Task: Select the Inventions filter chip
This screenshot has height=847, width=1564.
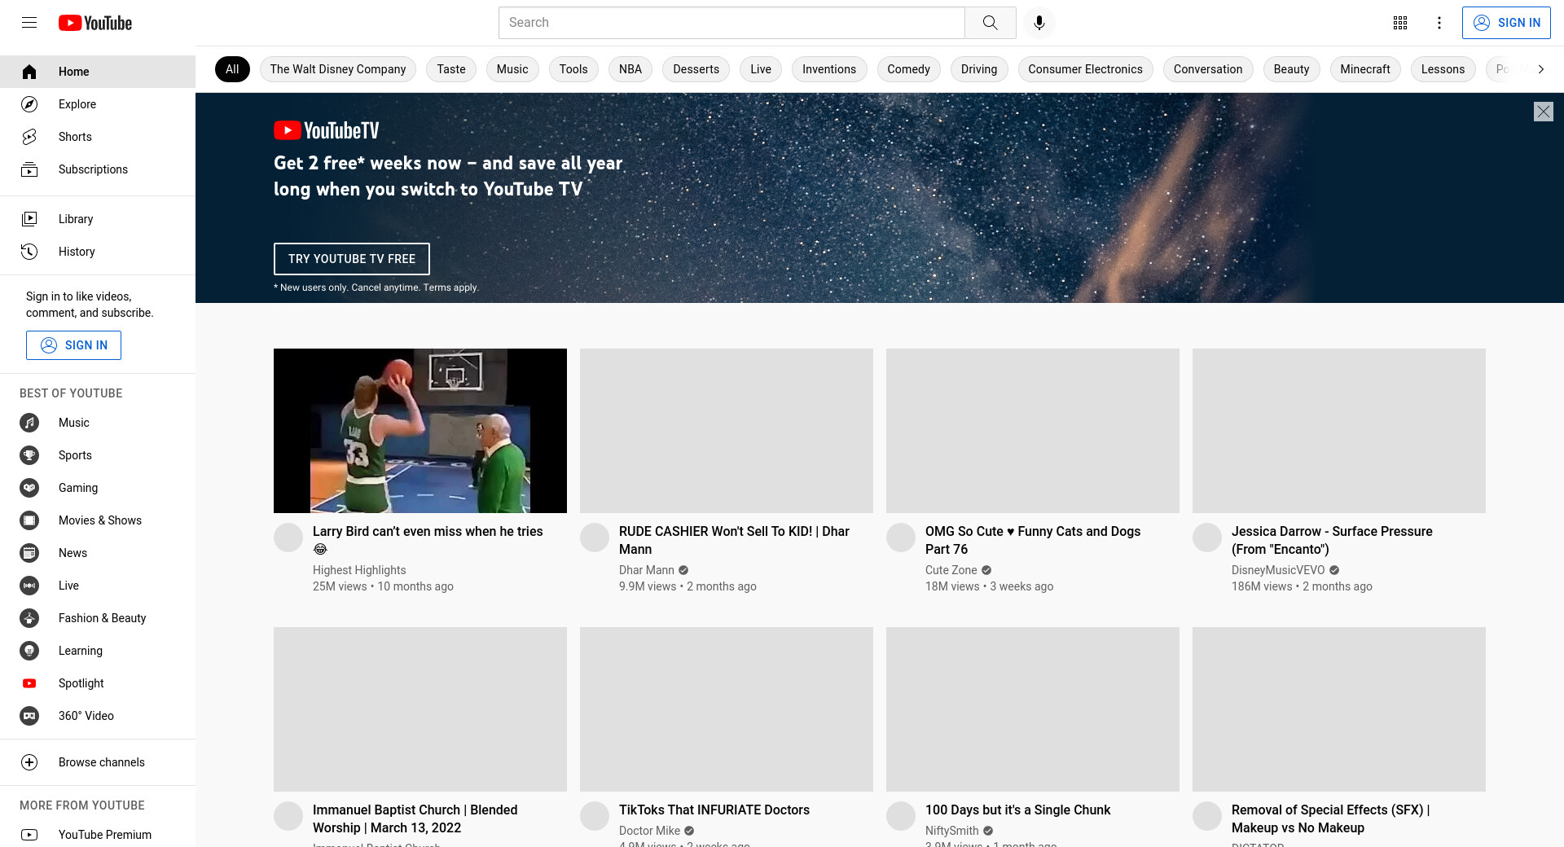Action: pos(829,69)
